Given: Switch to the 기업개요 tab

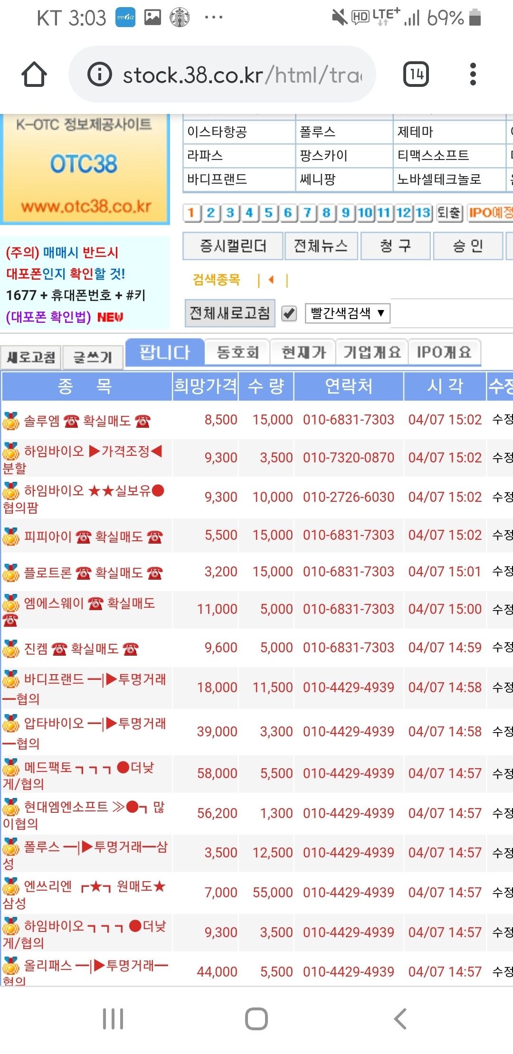Looking at the screenshot, I should (372, 352).
